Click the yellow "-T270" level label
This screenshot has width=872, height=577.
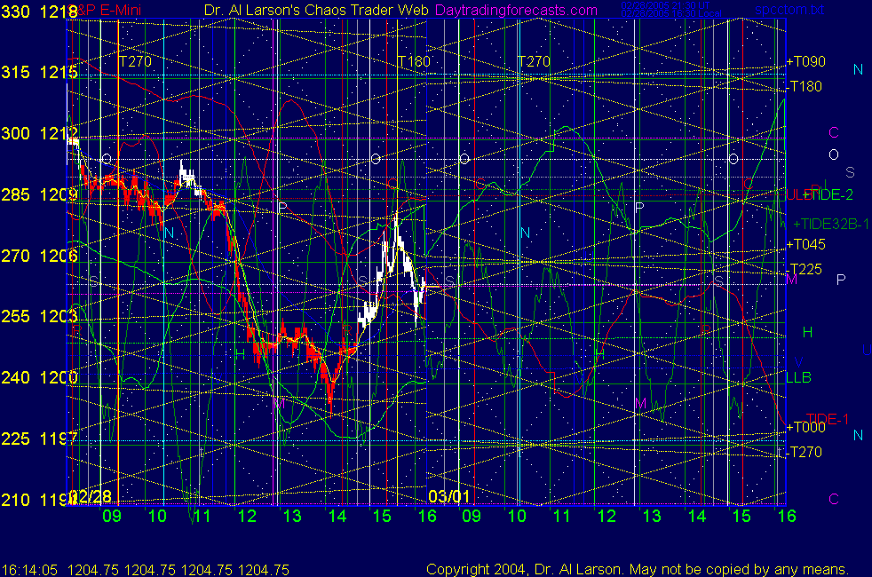pos(805,452)
